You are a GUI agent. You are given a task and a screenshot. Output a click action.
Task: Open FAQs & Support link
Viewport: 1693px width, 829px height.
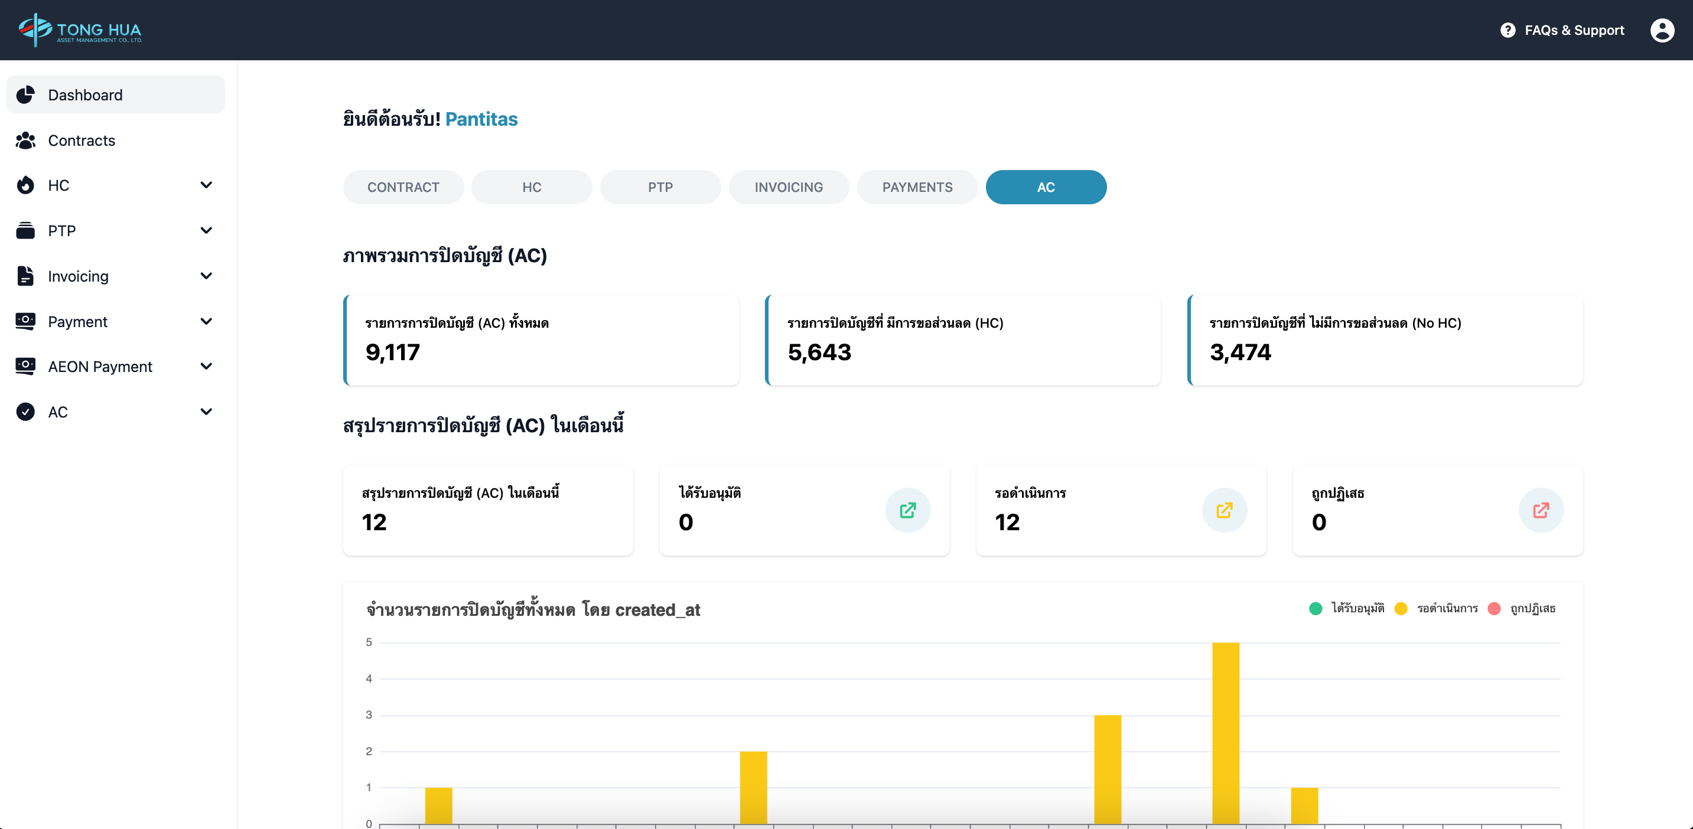1574,30
